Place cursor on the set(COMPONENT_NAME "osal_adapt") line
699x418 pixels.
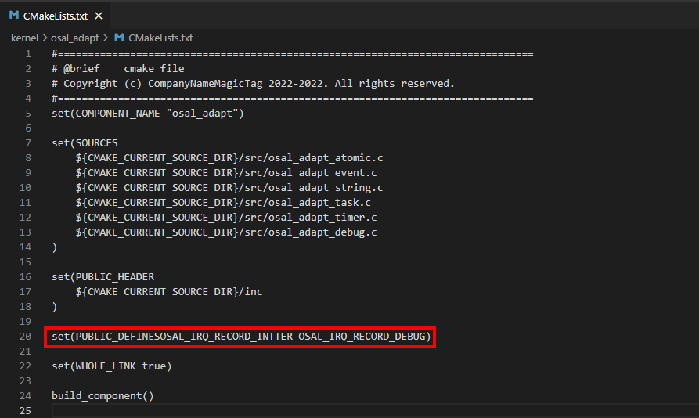148,114
